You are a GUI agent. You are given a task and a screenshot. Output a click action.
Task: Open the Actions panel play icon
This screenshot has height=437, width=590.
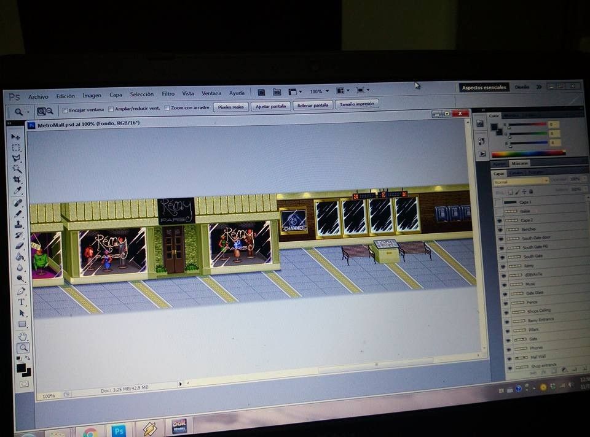pyautogui.click(x=482, y=154)
